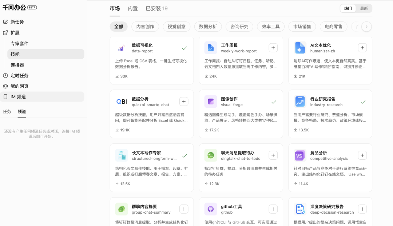Switch sorting to 热门

click(348, 8)
